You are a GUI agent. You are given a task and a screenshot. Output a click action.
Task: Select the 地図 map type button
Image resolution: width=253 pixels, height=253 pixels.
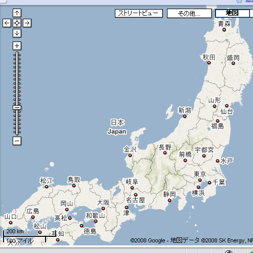click(232, 13)
